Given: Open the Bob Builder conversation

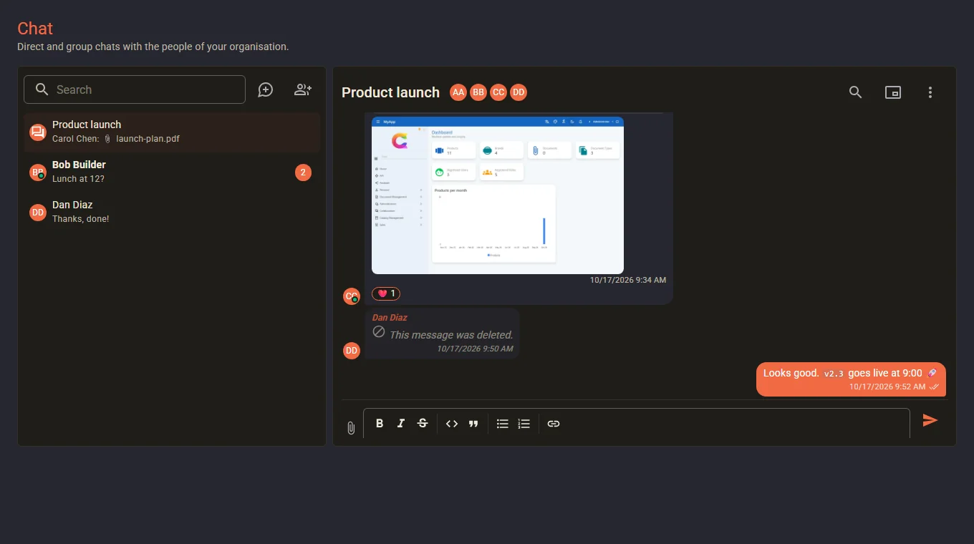Looking at the screenshot, I should tap(172, 172).
